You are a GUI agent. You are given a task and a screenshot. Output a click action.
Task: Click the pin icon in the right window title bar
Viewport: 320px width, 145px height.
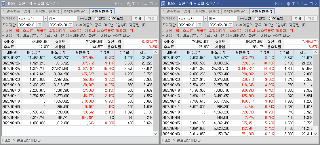[x=289, y=4]
